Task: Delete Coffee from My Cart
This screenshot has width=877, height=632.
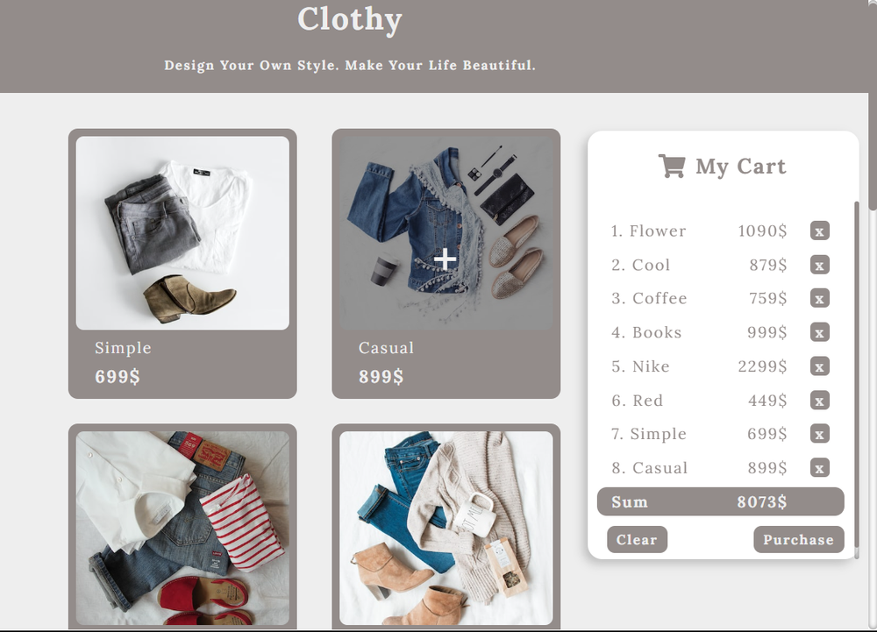Action: point(819,298)
